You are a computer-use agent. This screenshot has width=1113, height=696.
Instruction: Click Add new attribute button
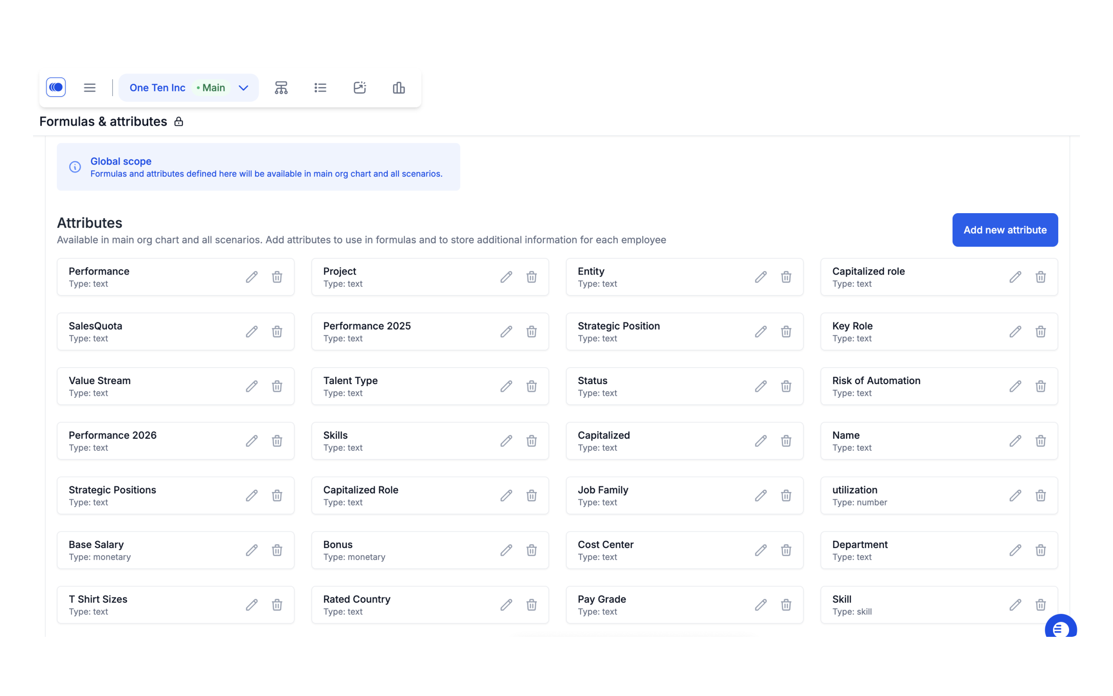(1005, 229)
